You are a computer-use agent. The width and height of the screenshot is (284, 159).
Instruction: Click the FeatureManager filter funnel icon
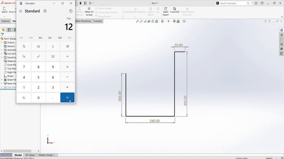[x=2, y=34]
